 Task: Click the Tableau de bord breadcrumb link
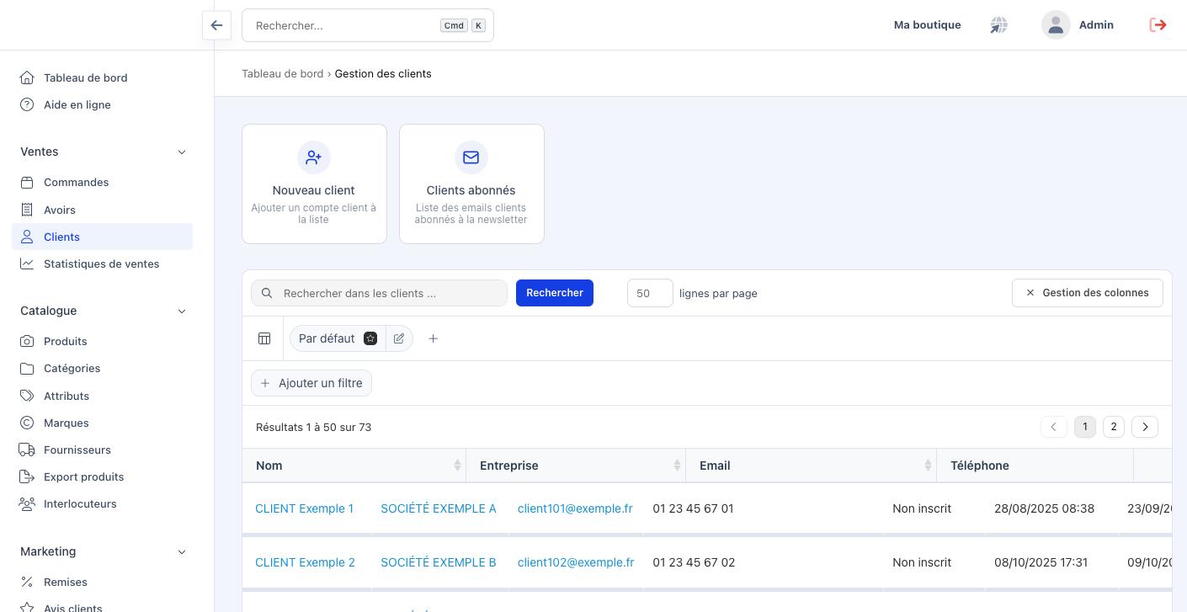(283, 73)
